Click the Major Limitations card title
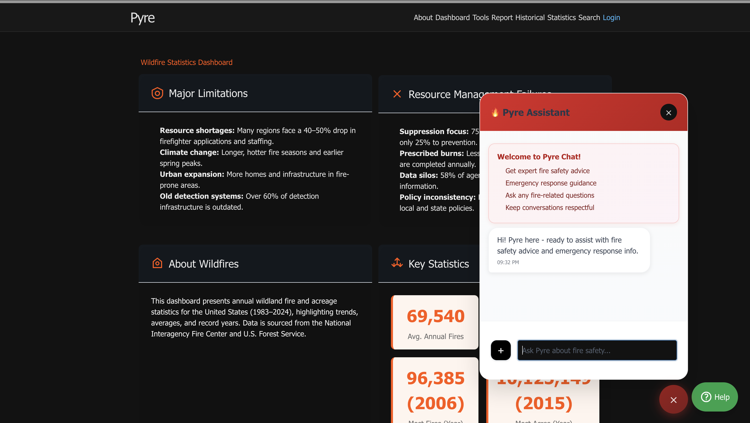The height and width of the screenshot is (423, 750). [x=208, y=93]
